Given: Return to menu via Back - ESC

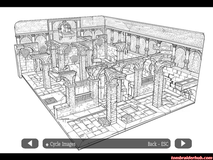Looking at the screenshot, I should tap(158, 144).
